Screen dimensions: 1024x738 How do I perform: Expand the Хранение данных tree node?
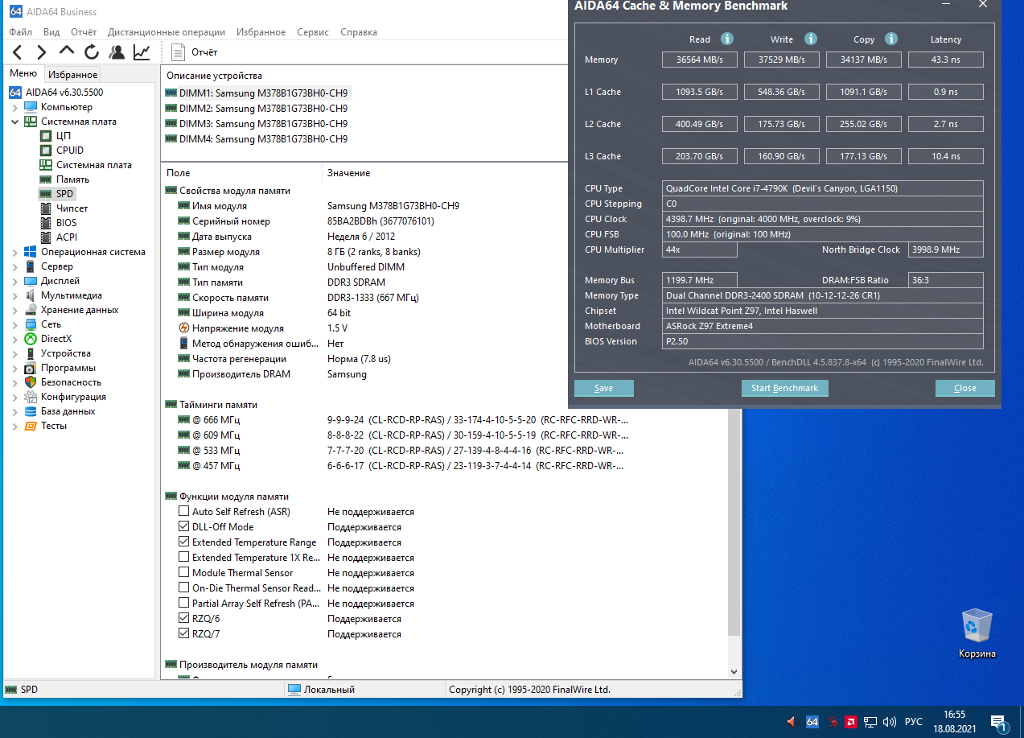coord(14,310)
